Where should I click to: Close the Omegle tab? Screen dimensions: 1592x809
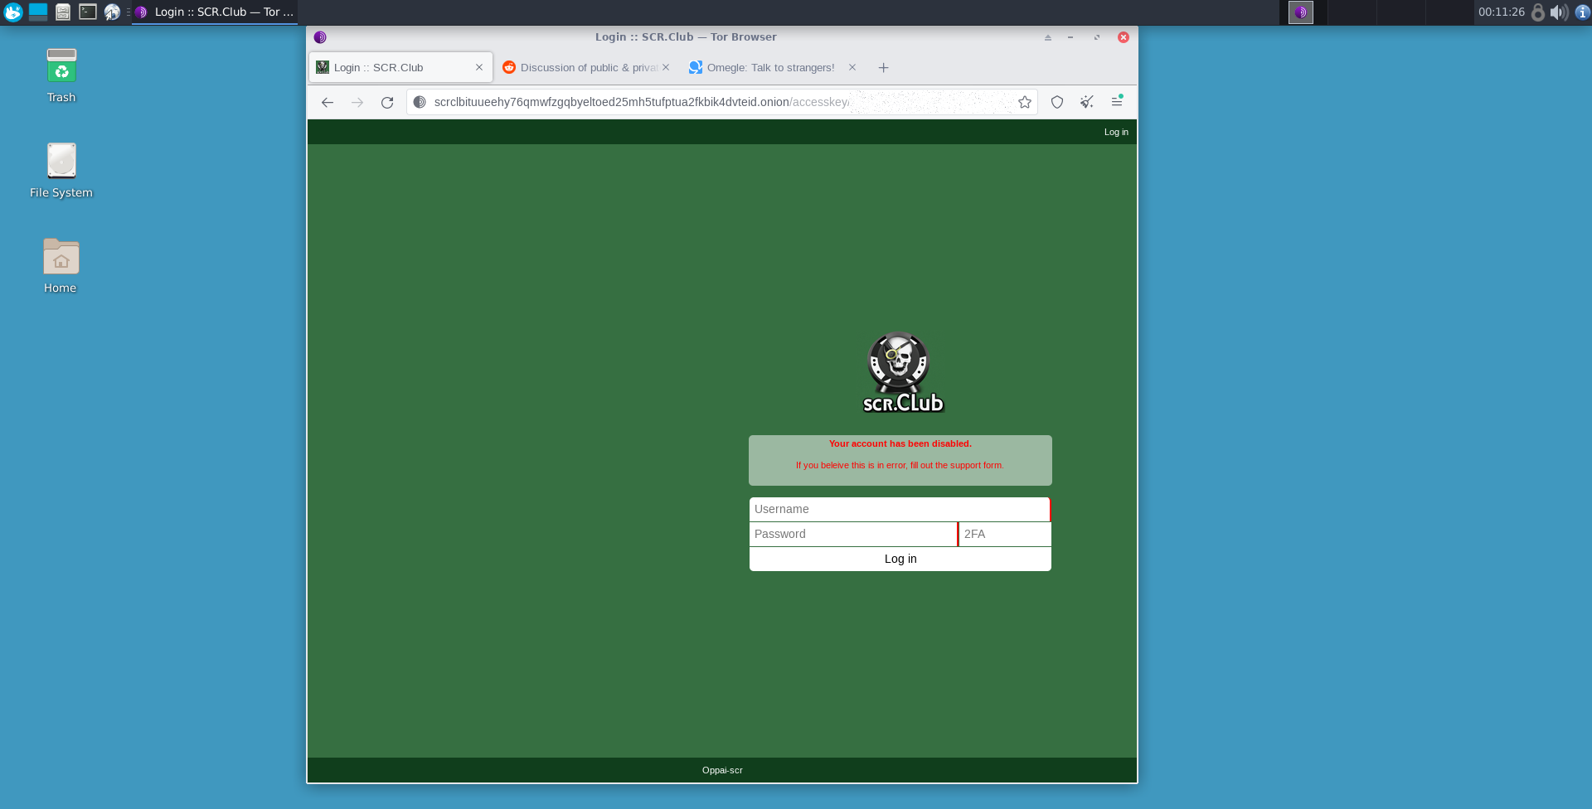(852, 67)
